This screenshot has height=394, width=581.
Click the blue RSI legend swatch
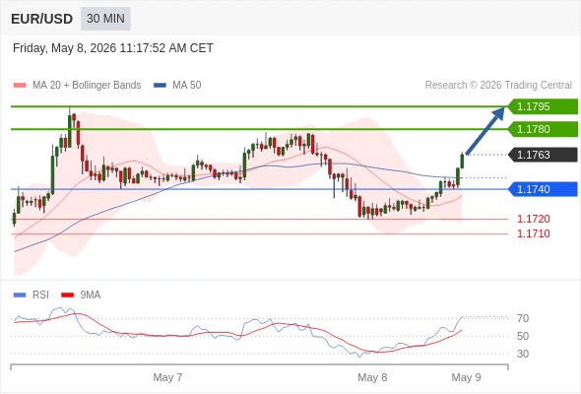coord(20,295)
